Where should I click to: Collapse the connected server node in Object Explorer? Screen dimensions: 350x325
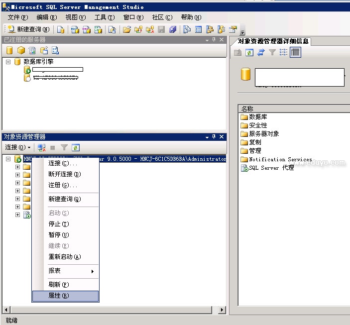click(8, 159)
